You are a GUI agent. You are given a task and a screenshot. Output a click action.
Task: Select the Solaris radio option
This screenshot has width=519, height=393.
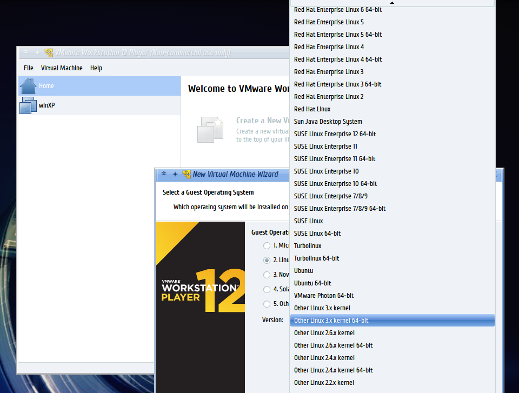pos(267,289)
